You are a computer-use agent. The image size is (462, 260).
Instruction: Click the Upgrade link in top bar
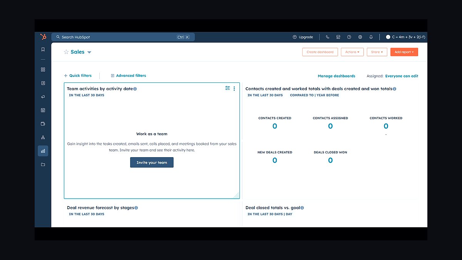(303, 37)
